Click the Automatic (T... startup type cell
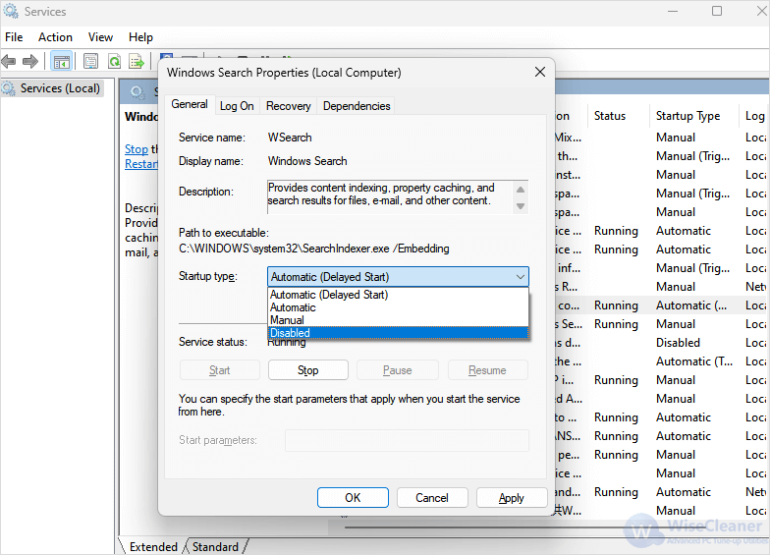The height and width of the screenshot is (555, 770). [693, 361]
